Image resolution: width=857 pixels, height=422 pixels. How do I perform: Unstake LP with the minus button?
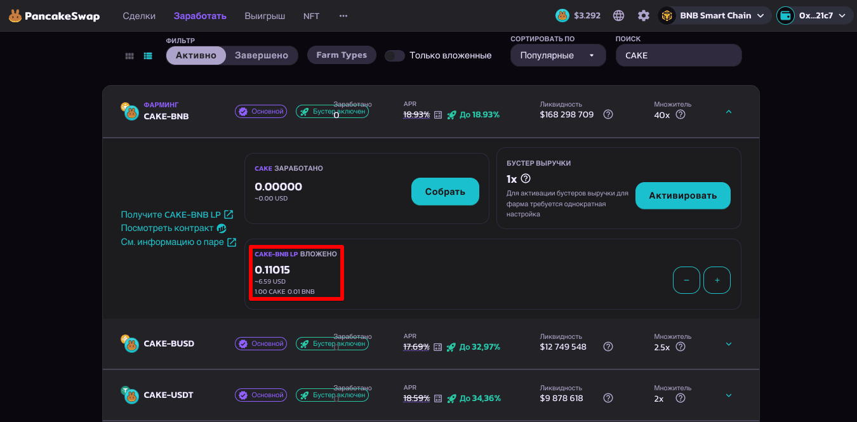686,280
